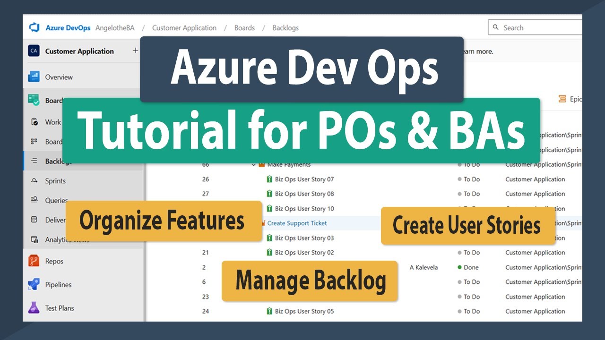Open Biz Ops User Story 10
Screen dimensions: 605x340
(304, 209)
